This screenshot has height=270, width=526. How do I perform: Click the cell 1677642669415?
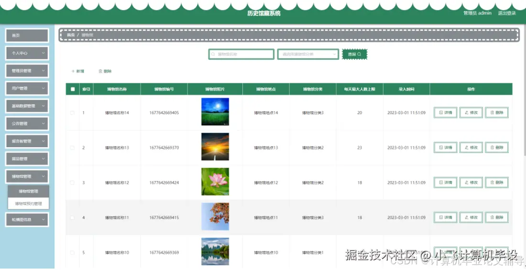164,218
